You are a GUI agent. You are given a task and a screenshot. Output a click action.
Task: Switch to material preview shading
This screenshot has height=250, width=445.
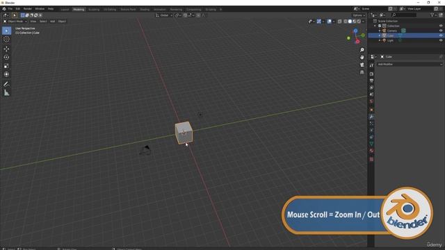[x=354, y=22]
